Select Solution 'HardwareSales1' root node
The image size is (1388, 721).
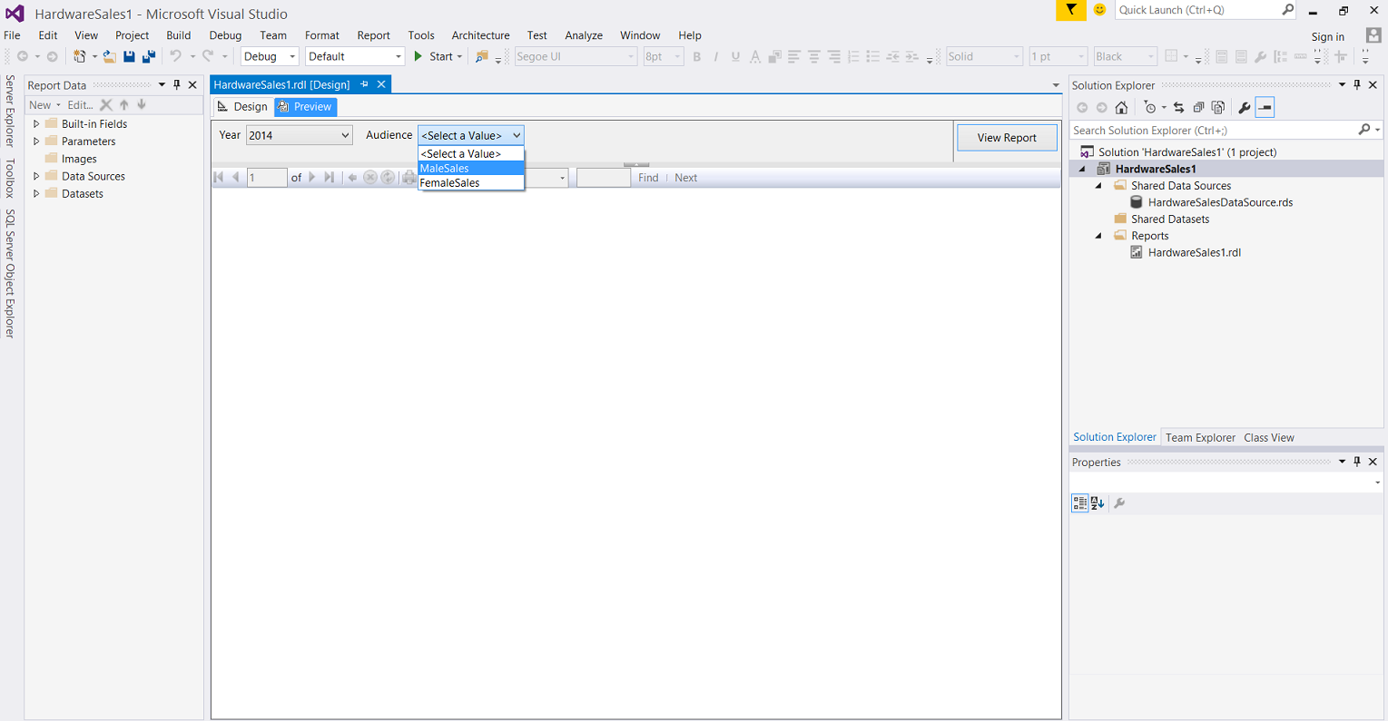[1179, 152]
